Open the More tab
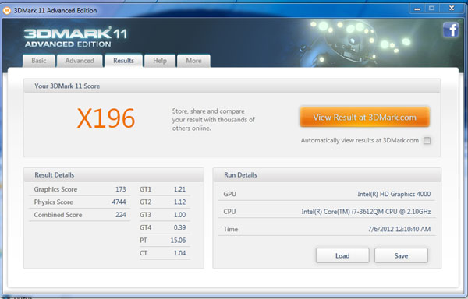The height and width of the screenshot is (299, 468). pos(193,61)
